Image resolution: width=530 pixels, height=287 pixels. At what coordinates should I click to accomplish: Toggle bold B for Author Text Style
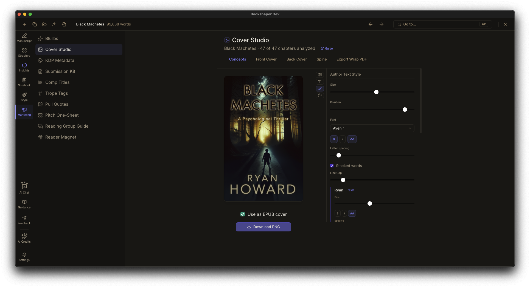coord(334,139)
